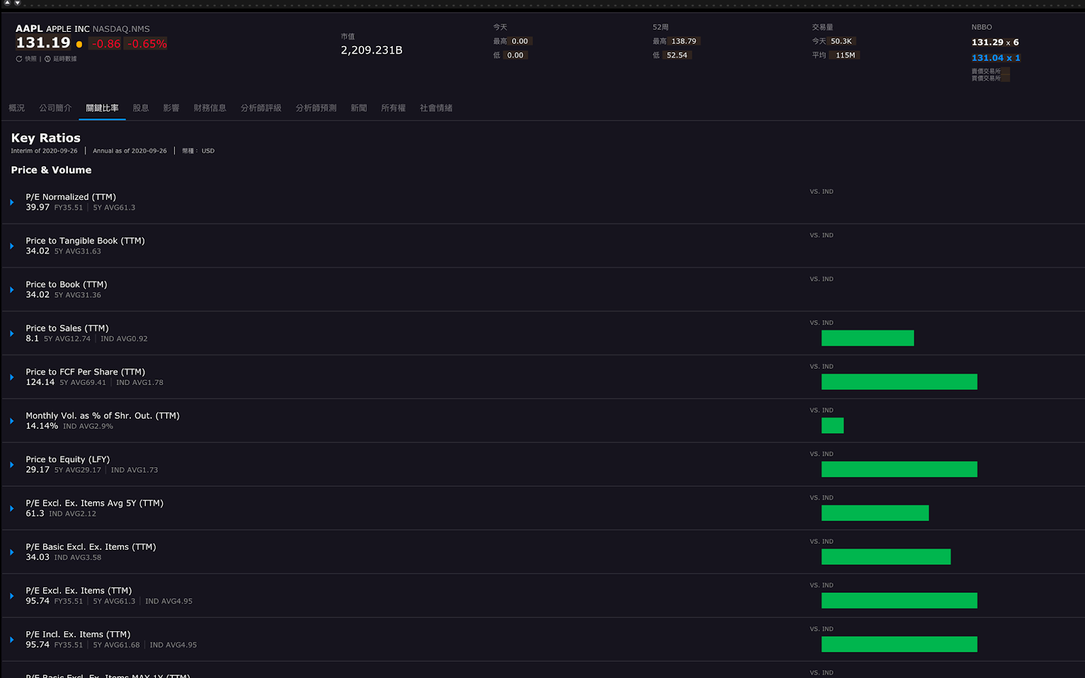Click the average volume value 115M

pos(845,56)
